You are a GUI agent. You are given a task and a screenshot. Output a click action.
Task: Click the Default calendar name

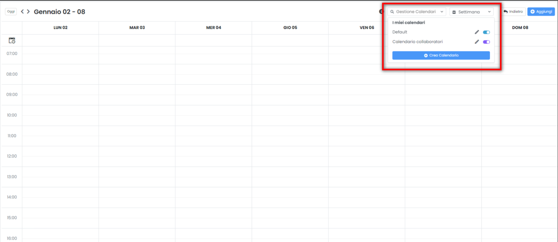400,32
